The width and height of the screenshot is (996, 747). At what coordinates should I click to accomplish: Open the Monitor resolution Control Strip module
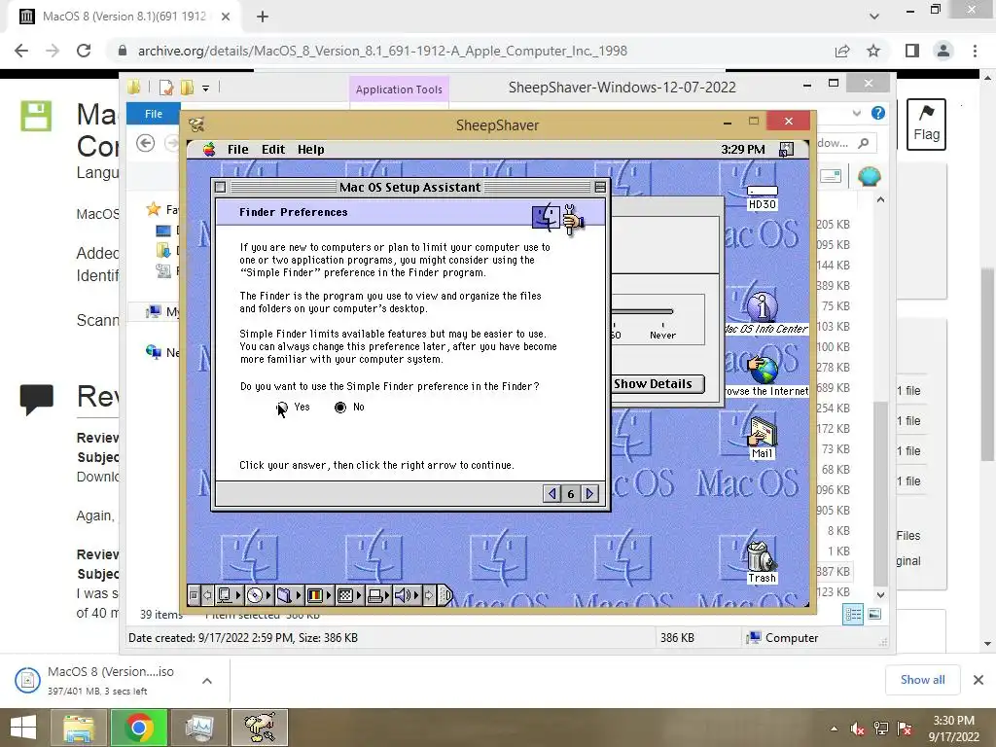click(350, 595)
